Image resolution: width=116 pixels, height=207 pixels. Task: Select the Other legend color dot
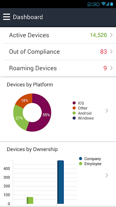pos(74,108)
